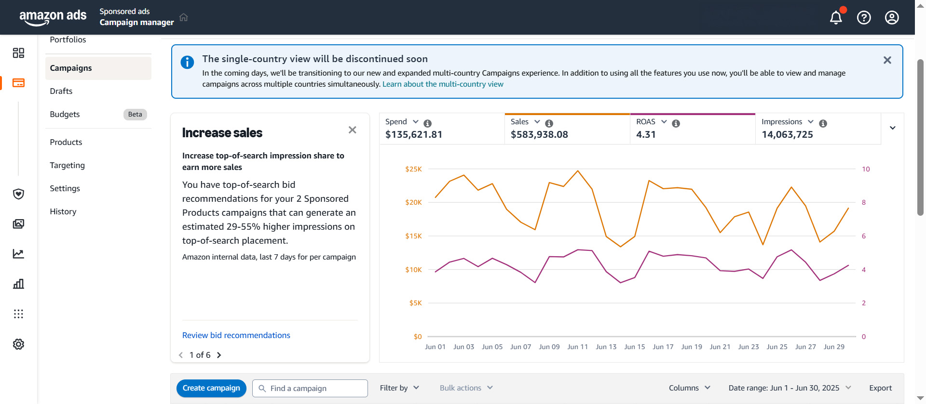Click the info icon next to ROAS

(676, 123)
